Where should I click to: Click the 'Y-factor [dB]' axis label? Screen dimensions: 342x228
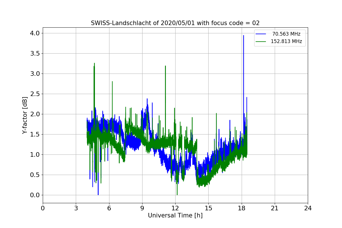pos(25,115)
